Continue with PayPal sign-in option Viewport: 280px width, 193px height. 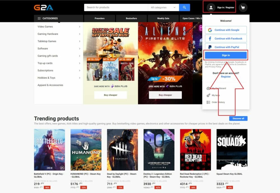[x=226, y=47]
